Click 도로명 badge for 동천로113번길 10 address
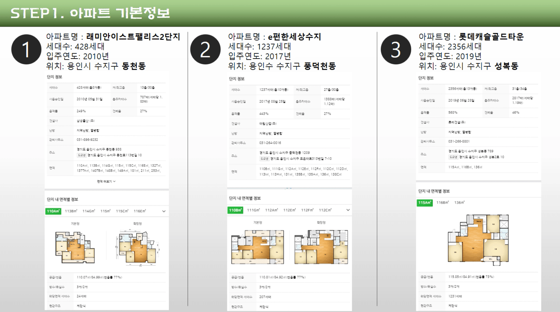This screenshot has height=312, width=560. (x=81, y=155)
